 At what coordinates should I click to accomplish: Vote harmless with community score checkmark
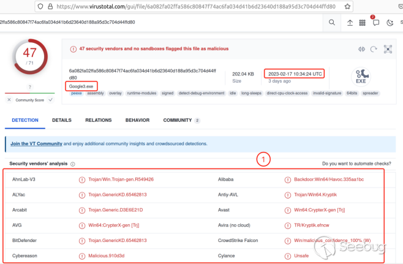[x=50, y=100]
